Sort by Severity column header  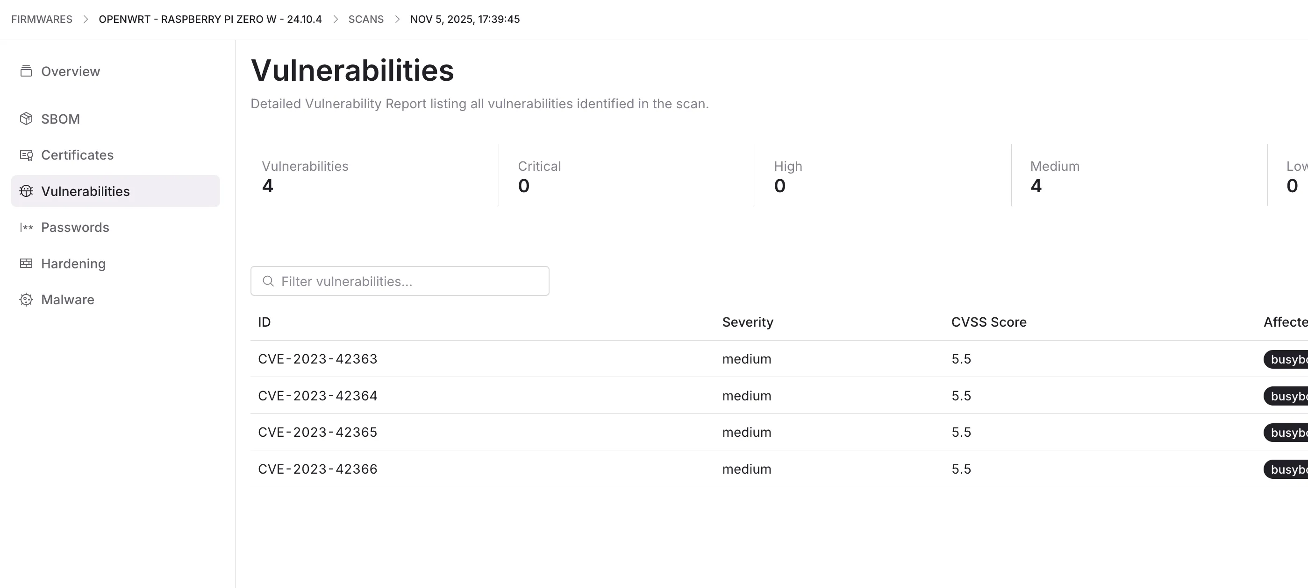pyautogui.click(x=747, y=322)
